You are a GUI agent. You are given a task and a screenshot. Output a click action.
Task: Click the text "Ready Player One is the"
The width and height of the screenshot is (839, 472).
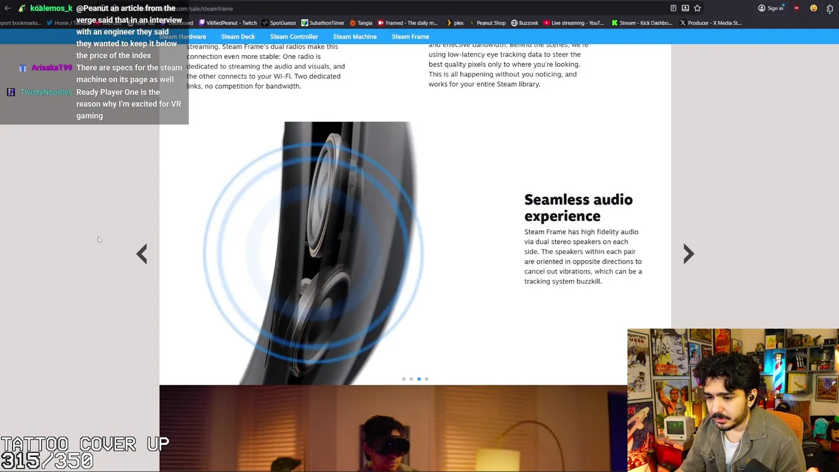pyautogui.click(x=118, y=92)
